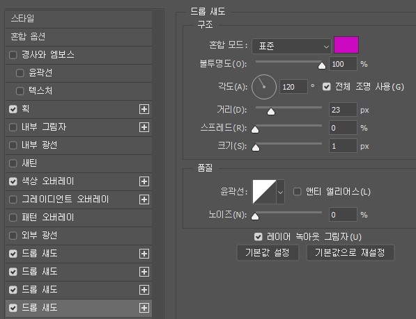The image size is (416, 319).
Task: Set the angle using the 각도 dial
Action: click(x=264, y=87)
